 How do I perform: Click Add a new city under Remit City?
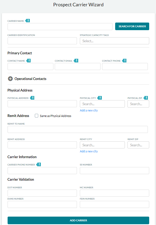coord(89,151)
